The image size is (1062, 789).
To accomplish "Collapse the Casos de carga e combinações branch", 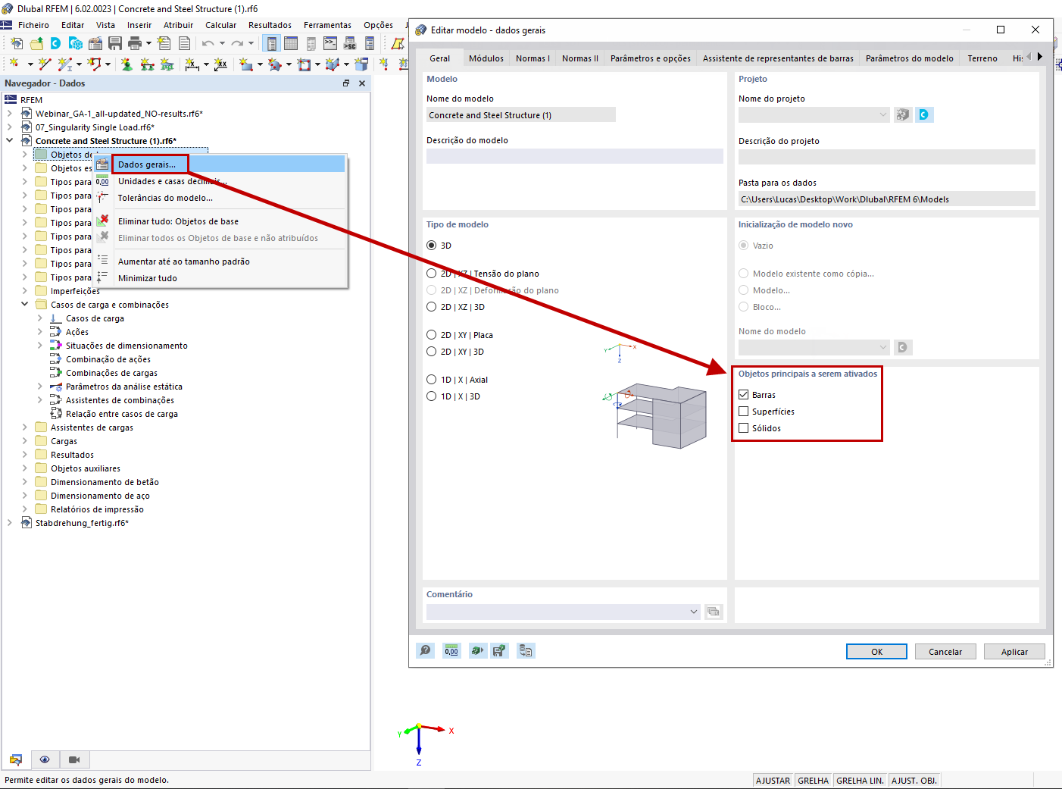I will pyautogui.click(x=25, y=304).
